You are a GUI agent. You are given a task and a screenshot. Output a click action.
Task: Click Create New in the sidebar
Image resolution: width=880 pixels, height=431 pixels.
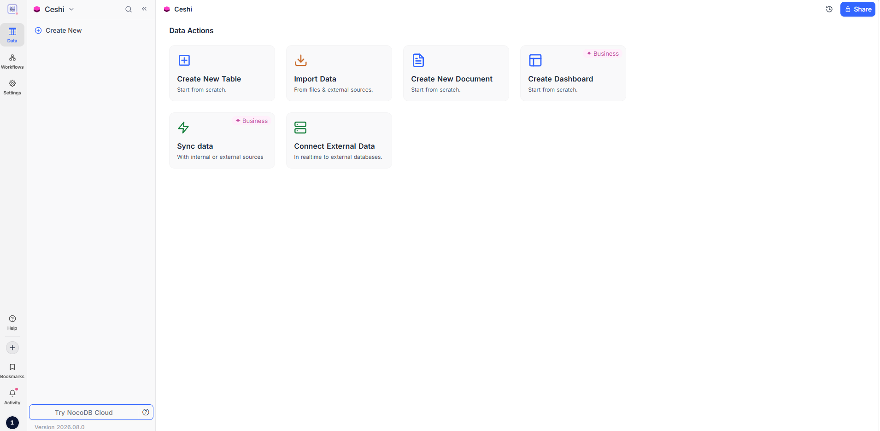59,30
